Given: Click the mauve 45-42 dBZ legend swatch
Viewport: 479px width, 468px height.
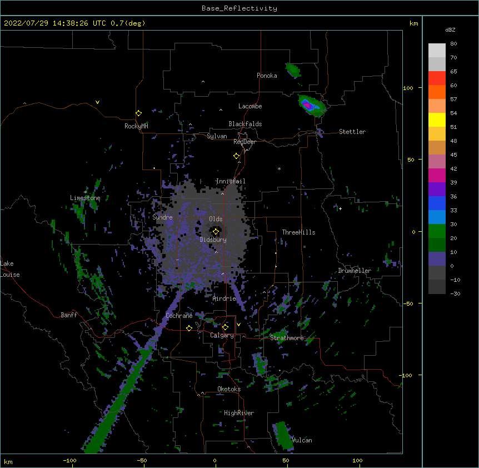Looking at the screenshot, I should (x=437, y=162).
